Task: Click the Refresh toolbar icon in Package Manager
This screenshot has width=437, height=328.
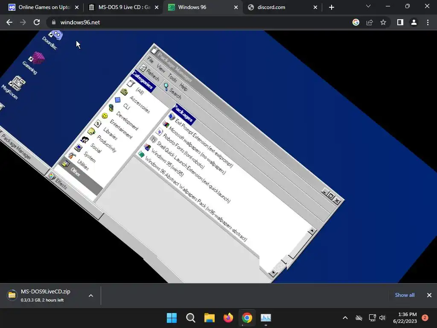Action: [x=143, y=68]
